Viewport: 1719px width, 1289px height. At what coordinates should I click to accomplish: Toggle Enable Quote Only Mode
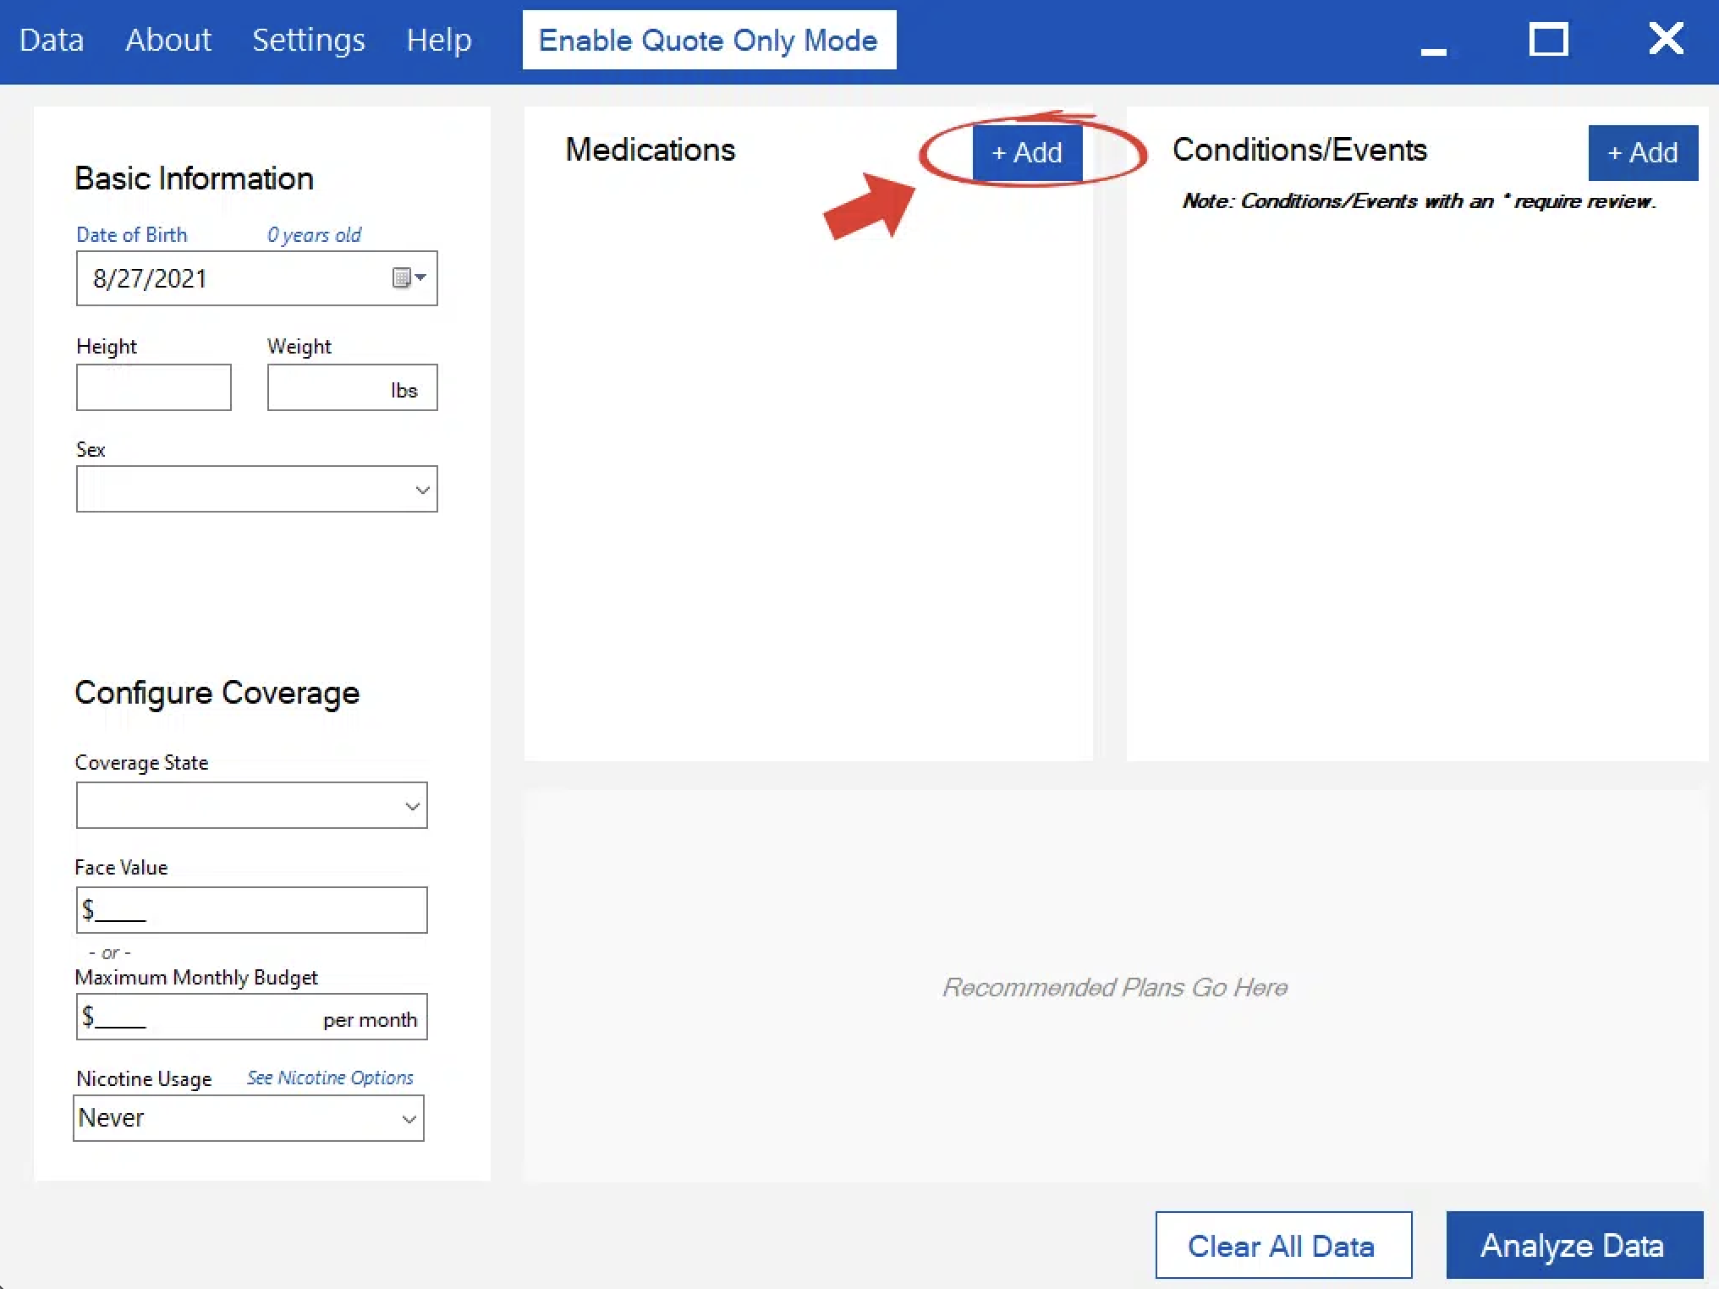[x=708, y=40]
